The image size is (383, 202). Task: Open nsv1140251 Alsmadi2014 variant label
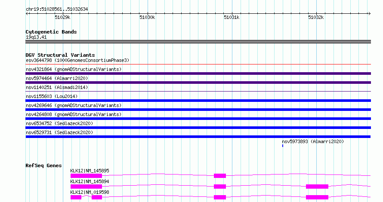point(57,87)
